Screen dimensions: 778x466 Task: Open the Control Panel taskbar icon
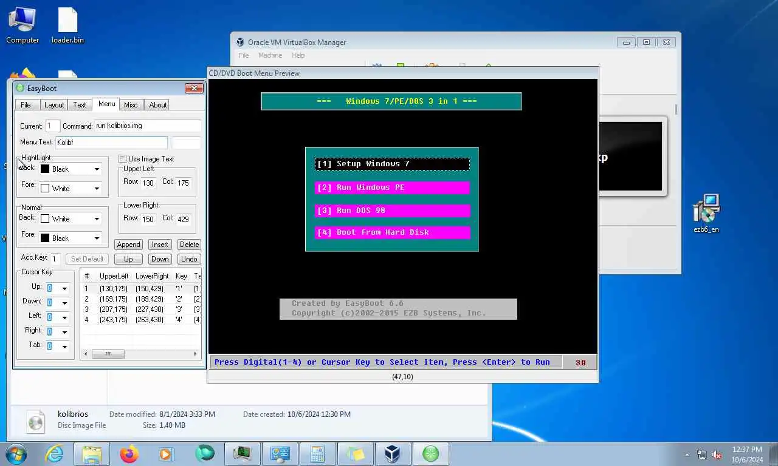click(x=280, y=454)
